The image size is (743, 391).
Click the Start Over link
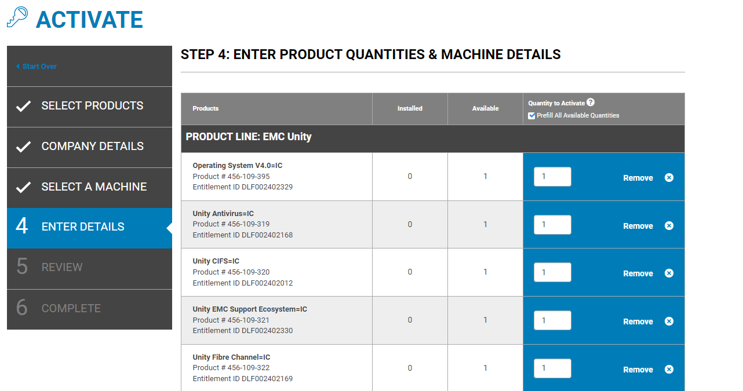pos(36,66)
